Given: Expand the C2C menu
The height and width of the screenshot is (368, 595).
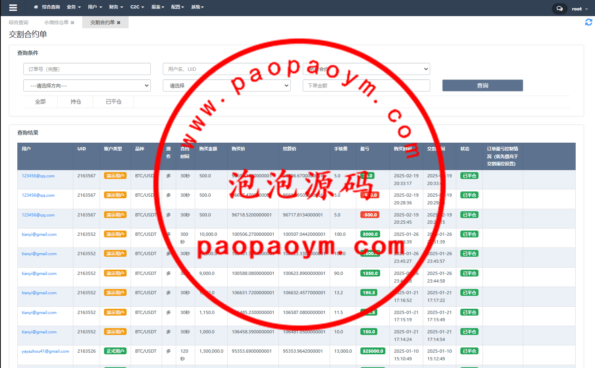Looking at the screenshot, I should pyautogui.click(x=137, y=7).
